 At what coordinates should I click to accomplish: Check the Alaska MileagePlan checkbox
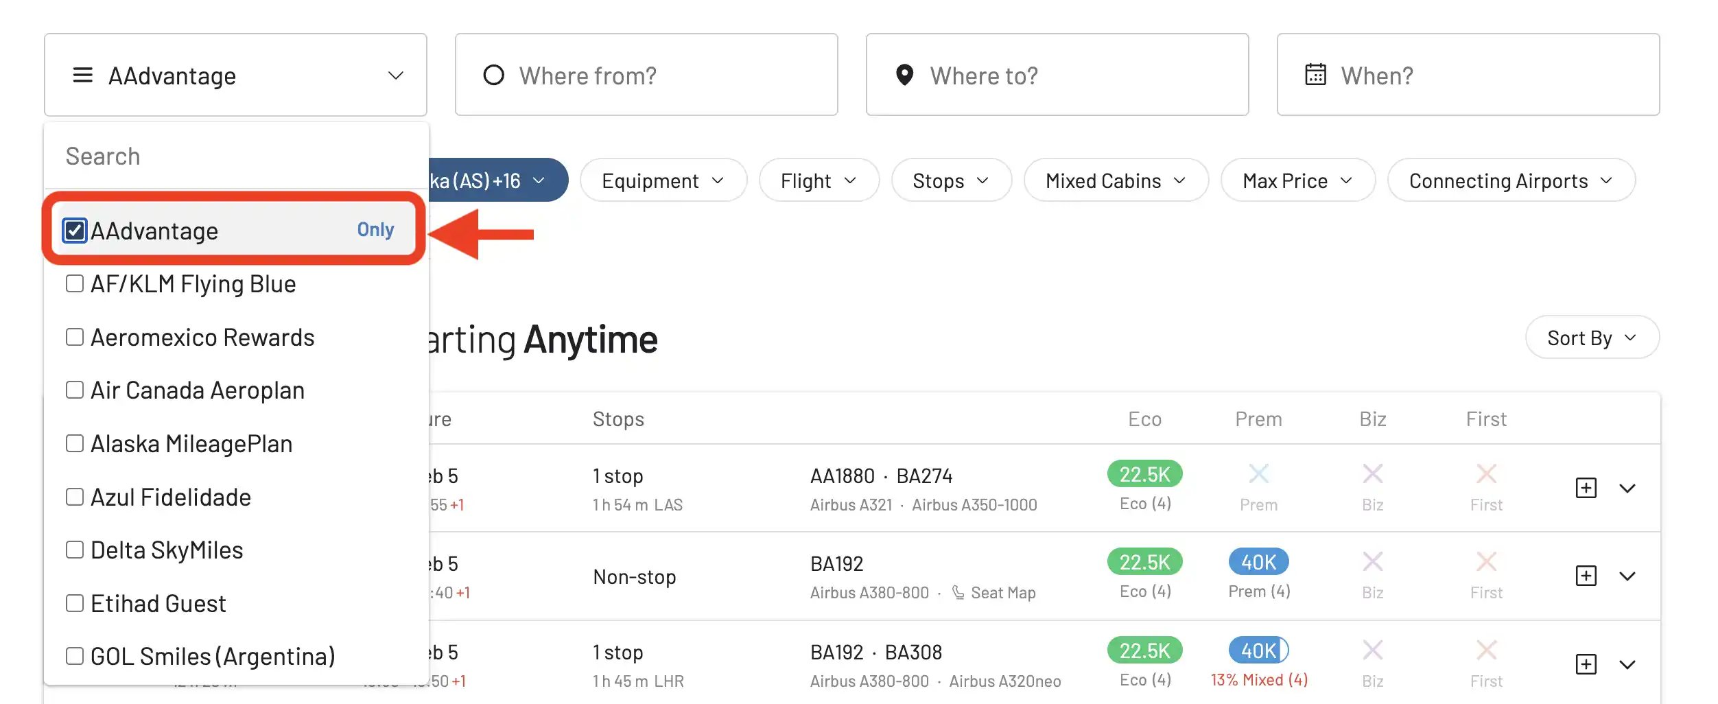(74, 443)
